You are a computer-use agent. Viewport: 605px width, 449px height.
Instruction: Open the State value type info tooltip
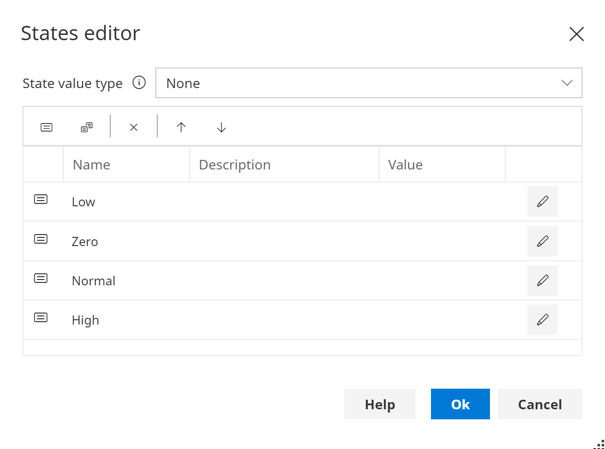click(139, 83)
